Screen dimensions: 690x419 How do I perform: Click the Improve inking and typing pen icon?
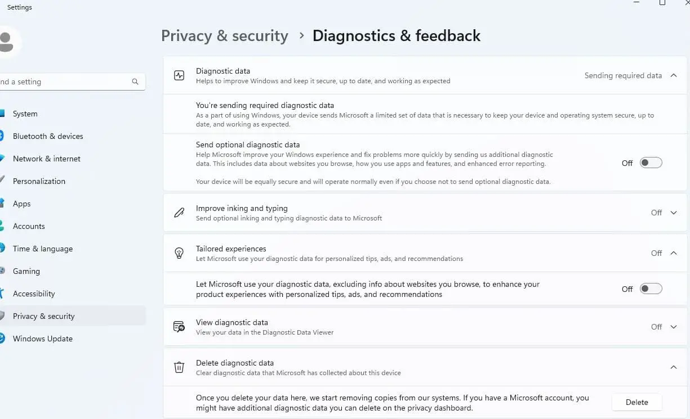coord(179,213)
